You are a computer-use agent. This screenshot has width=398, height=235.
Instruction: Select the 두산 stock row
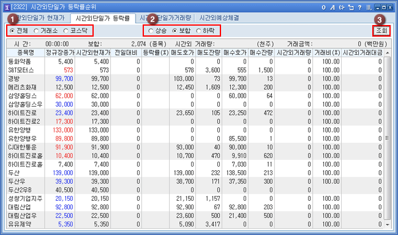tap(195, 173)
